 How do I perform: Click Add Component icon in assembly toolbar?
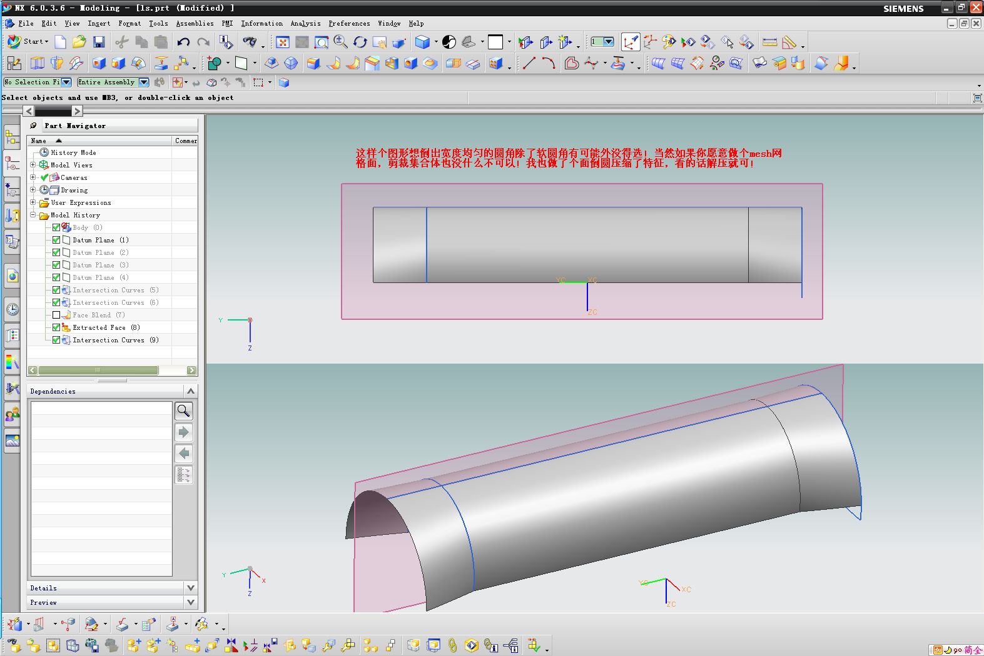(x=134, y=645)
